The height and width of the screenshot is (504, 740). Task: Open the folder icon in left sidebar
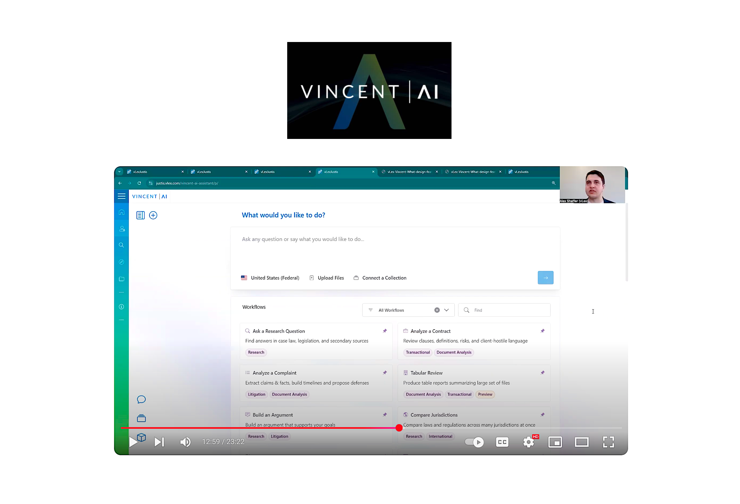[122, 279]
